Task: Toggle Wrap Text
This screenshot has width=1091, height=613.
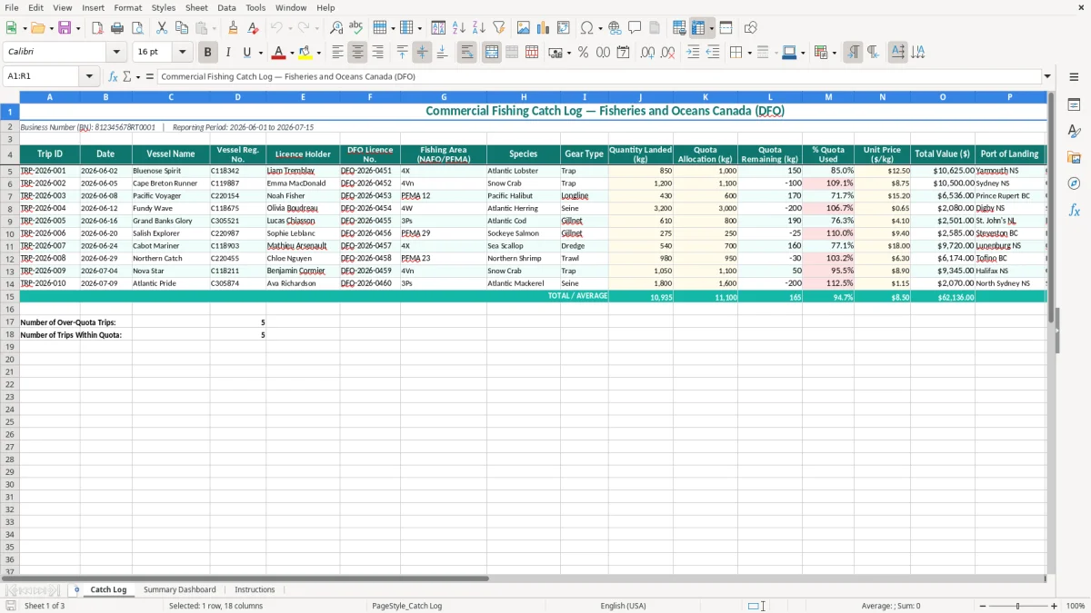Action: tap(467, 53)
